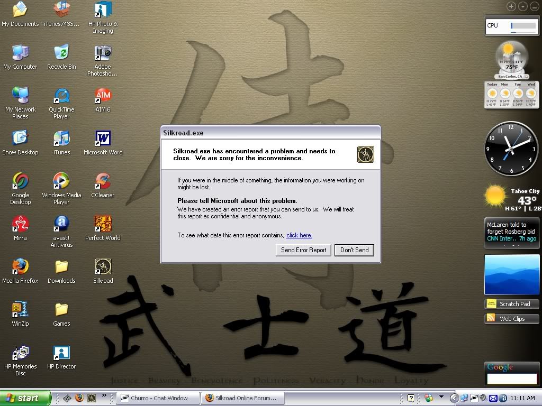The image size is (542, 406).
Task: Click the Silkroad icon inside the error dialog
Action: (x=365, y=154)
